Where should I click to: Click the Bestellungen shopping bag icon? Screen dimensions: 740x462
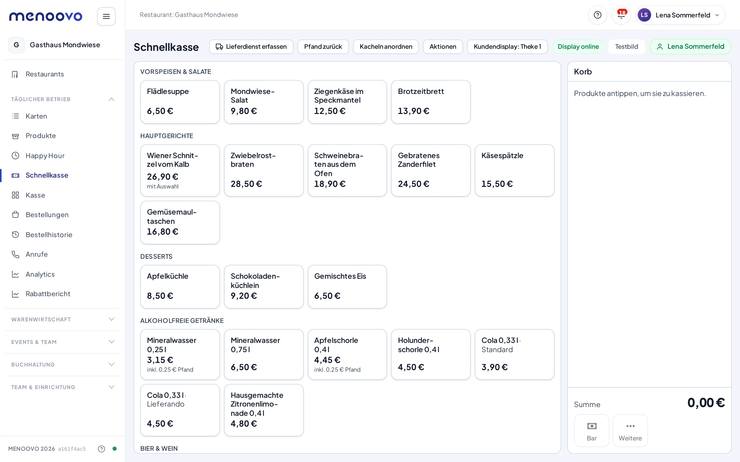15,215
